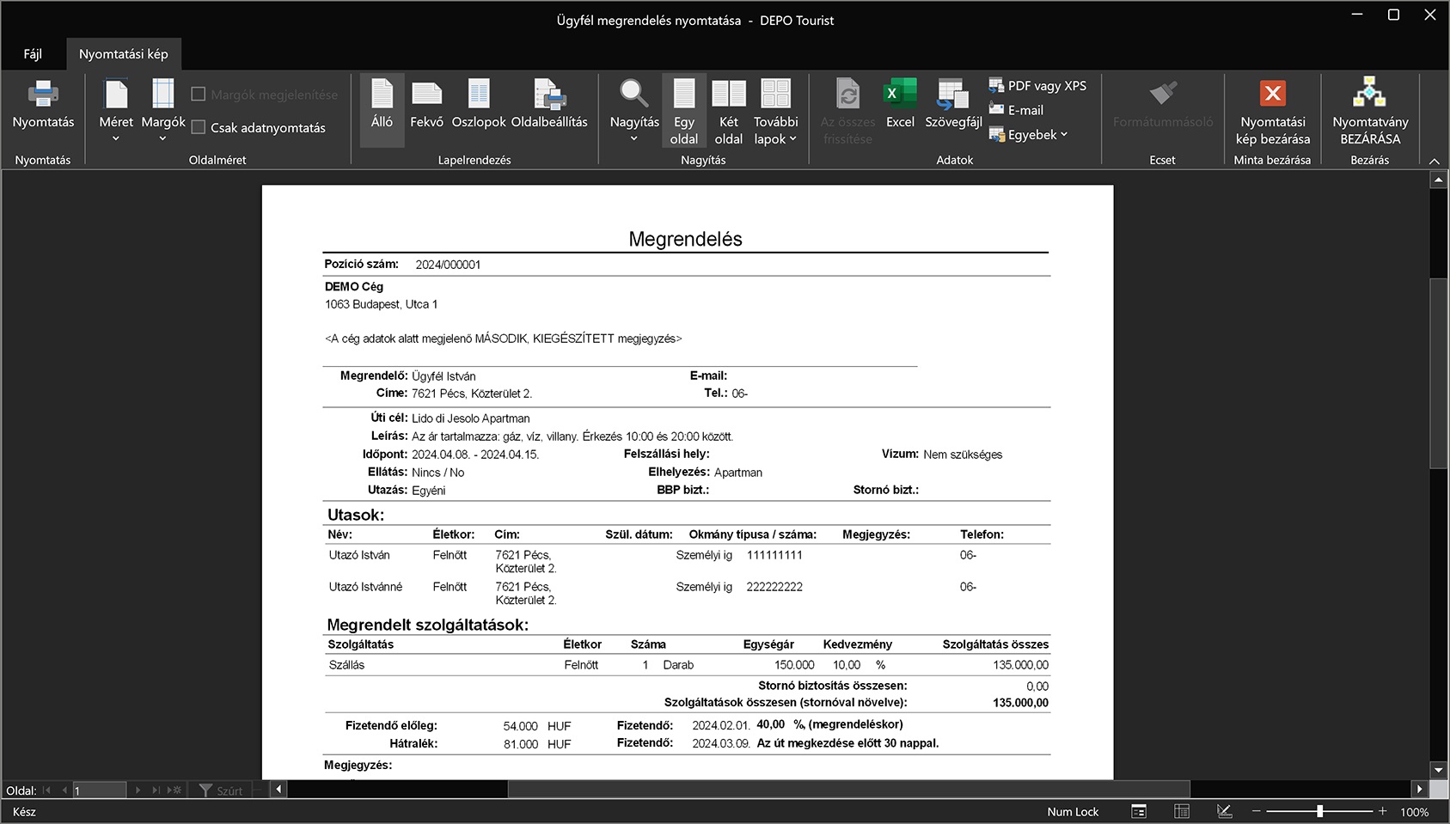1450x824 pixels.
Task: Select Fekvő landscape orientation
Action: pyautogui.click(x=426, y=95)
